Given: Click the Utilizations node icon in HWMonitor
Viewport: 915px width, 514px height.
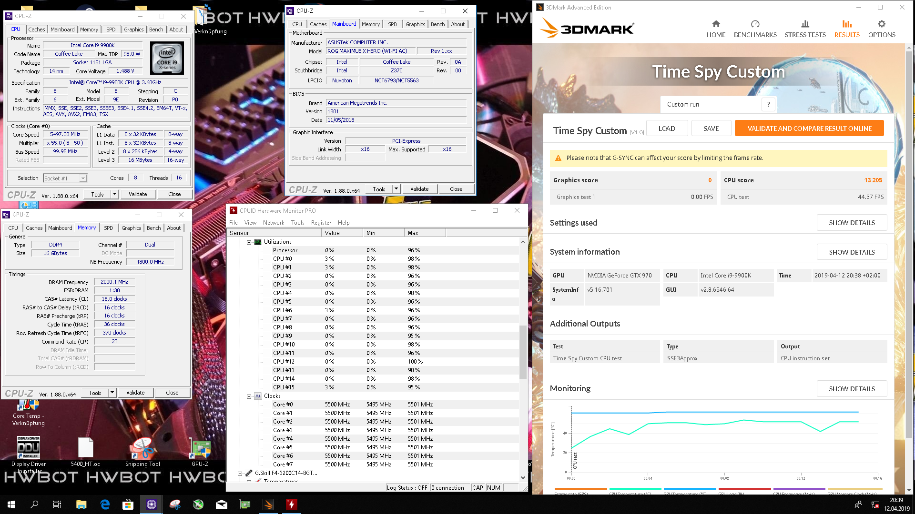Looking at the screenshot, I should [258, 242].
